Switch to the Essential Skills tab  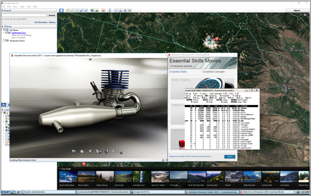click(x=178, y=72)
